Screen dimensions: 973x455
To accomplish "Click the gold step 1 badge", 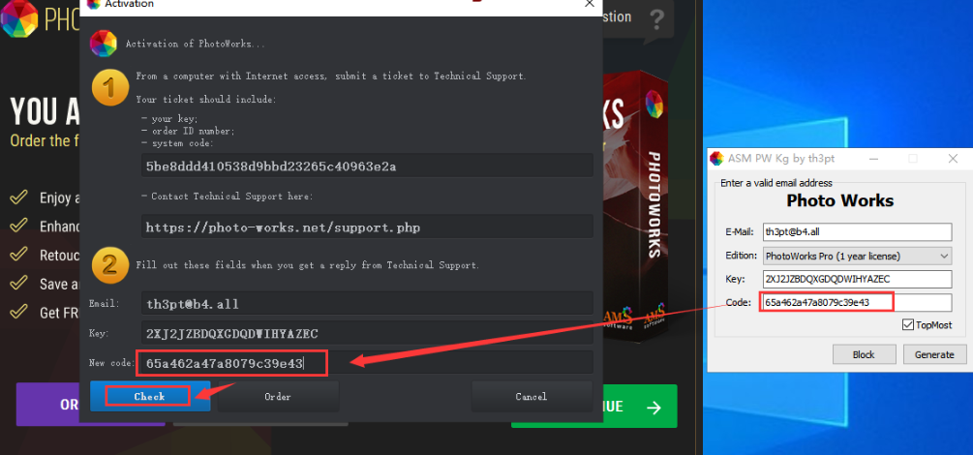I will 108,89.
